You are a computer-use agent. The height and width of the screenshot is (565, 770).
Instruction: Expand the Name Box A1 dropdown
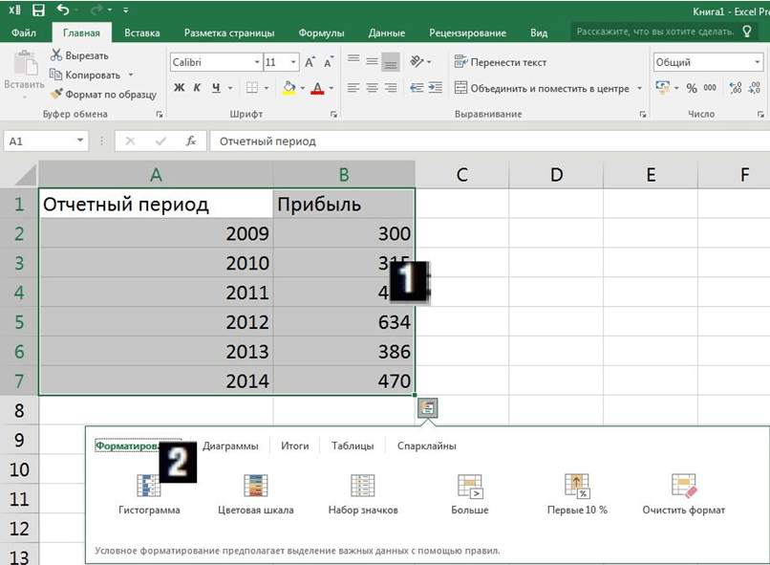click(x=80, y=141)
